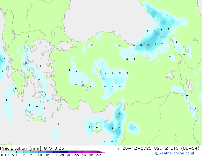Pick the 40–45 mm bright magenta swatch
The width and height of the screenshot is (202, 156).
point(86,152)
